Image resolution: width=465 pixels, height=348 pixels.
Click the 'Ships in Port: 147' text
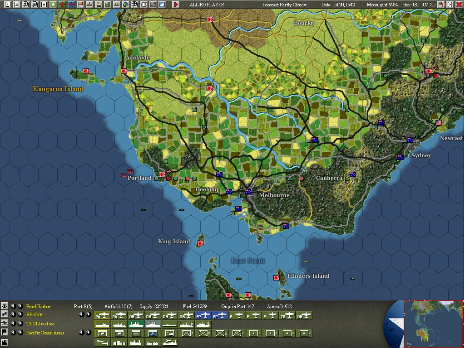[x=237, y=306]
